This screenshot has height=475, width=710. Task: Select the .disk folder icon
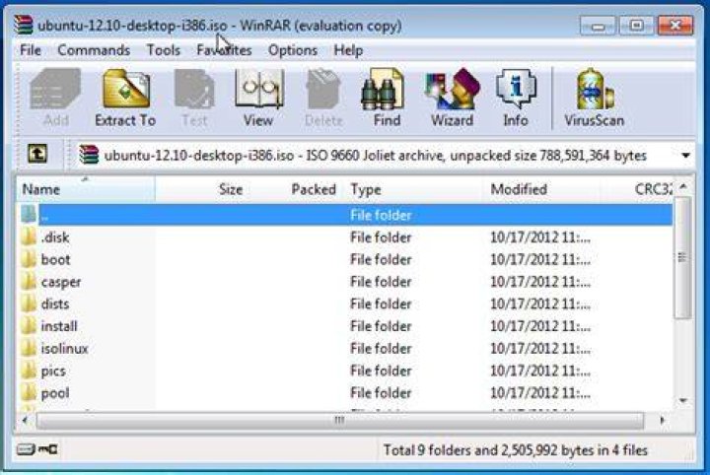click(29, 237)
